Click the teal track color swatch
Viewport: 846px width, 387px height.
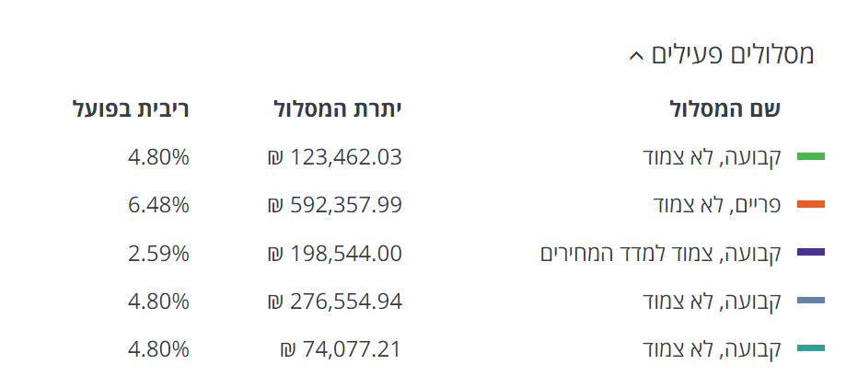pyautogui.click(x=810, y=349)
